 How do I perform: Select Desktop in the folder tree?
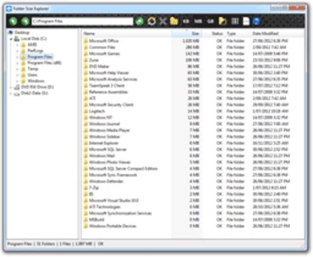click(x=22, y=32)
